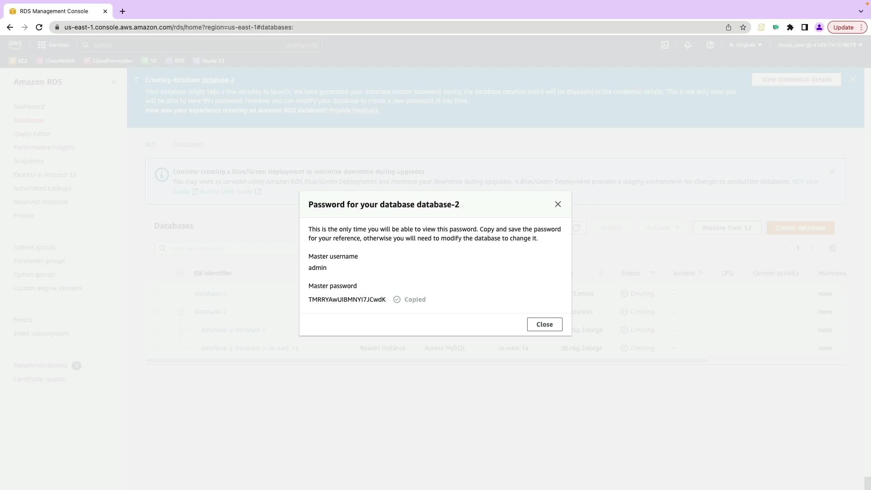Screen dimensions: 871x490
Task: Open the N. Virginia region dropdown
Action: click(745, 45)
